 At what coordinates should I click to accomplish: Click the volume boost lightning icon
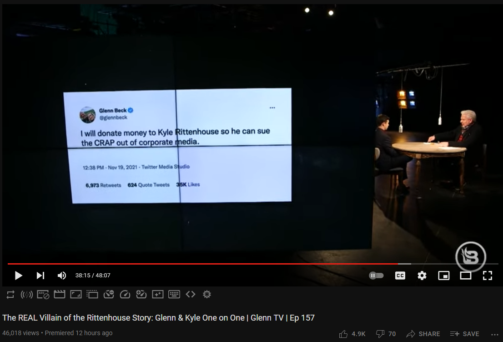click(27, 295)
